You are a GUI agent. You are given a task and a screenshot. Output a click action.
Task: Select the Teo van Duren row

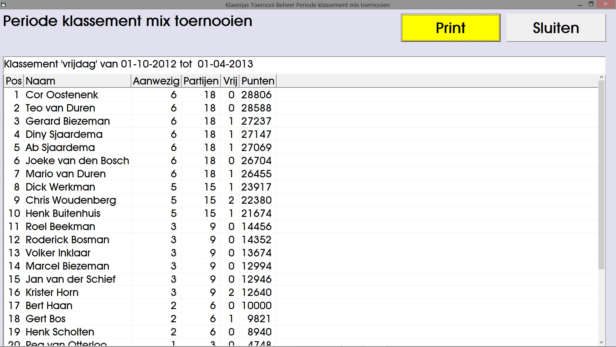point(60,108)
